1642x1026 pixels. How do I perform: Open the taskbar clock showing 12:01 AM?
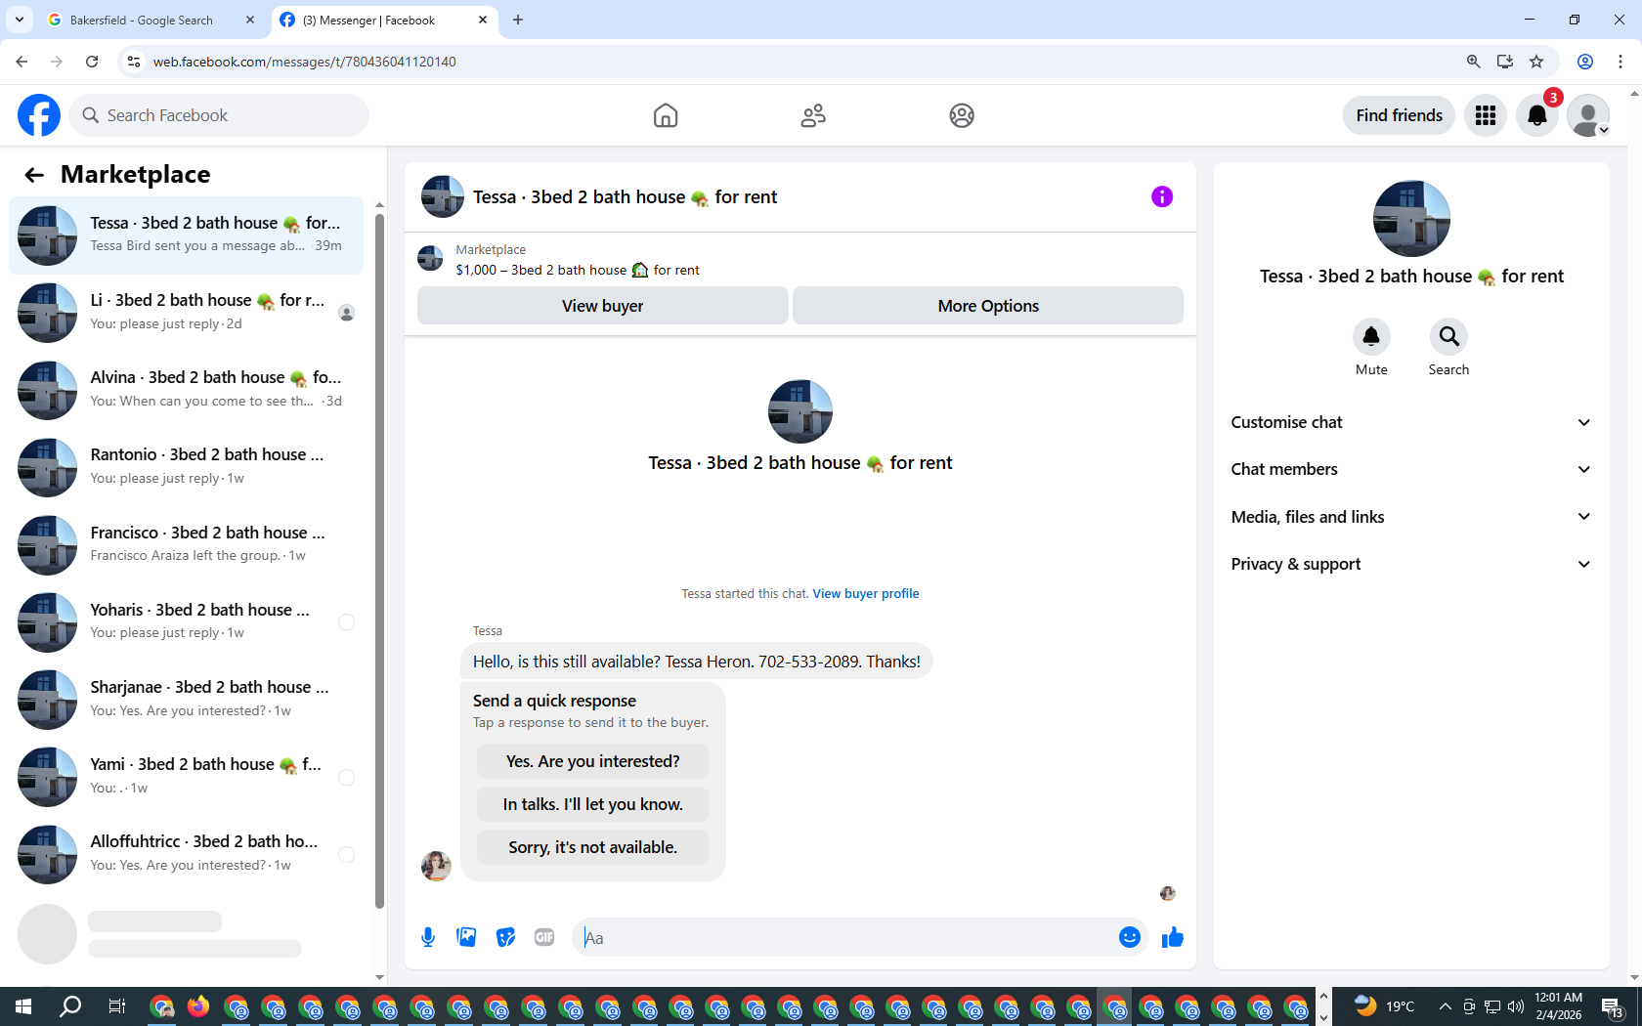tap(1558, 1006)
